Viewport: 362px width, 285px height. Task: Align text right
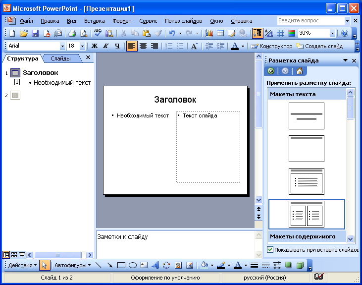(x=155, y=46)
